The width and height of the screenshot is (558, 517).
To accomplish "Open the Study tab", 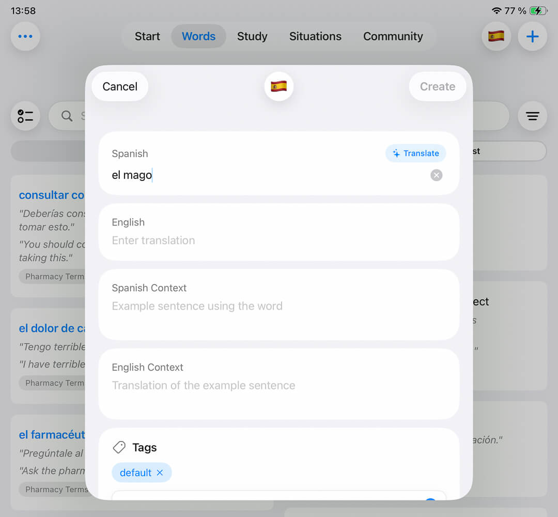I will tap(252, 36).
